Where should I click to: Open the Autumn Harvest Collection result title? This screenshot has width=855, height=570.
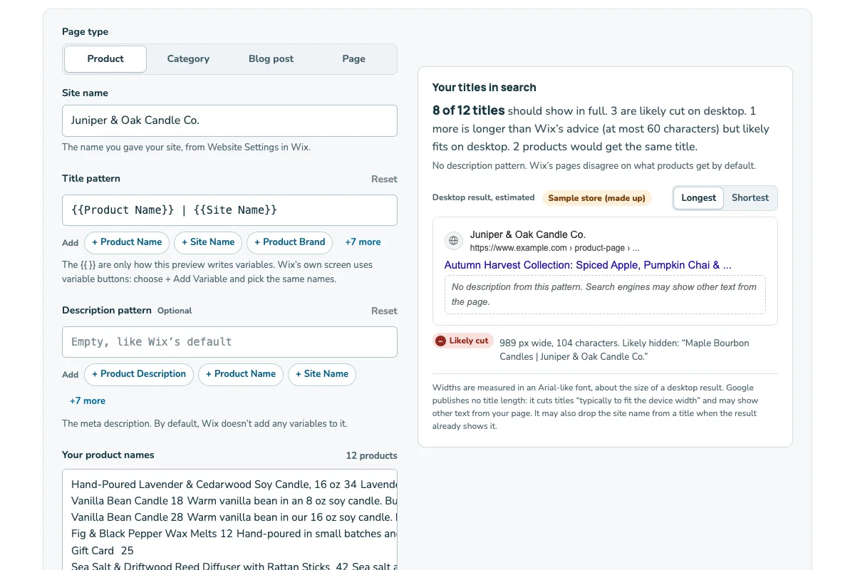coord(588,265)
